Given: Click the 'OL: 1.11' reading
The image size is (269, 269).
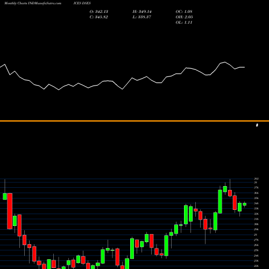Looking at the screenshot, I should [x=184, y=23].
